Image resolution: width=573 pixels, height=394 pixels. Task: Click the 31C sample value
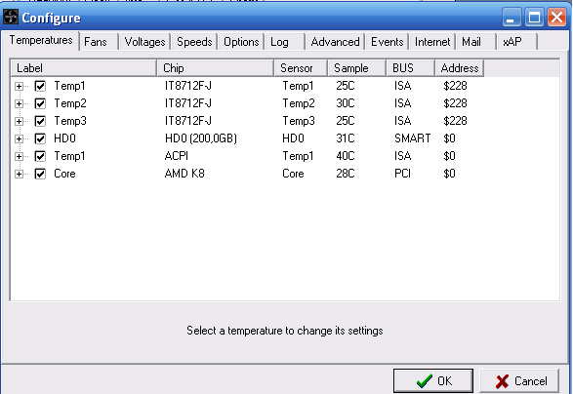(x=346, y=138)
